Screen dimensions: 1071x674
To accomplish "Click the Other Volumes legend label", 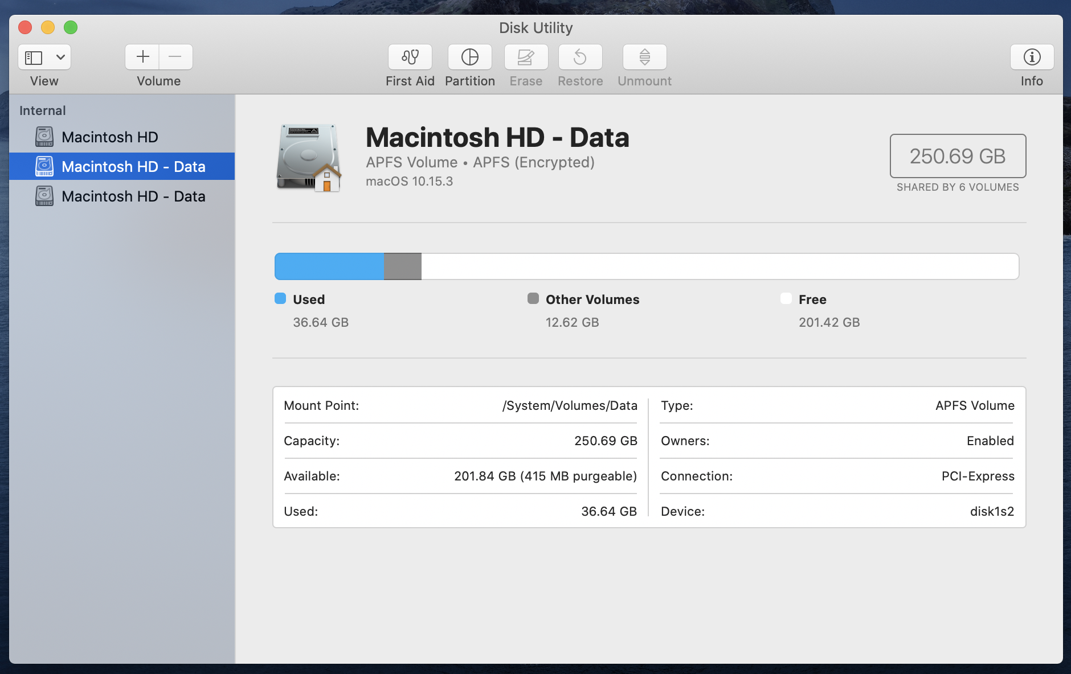I will coord(592,299).
